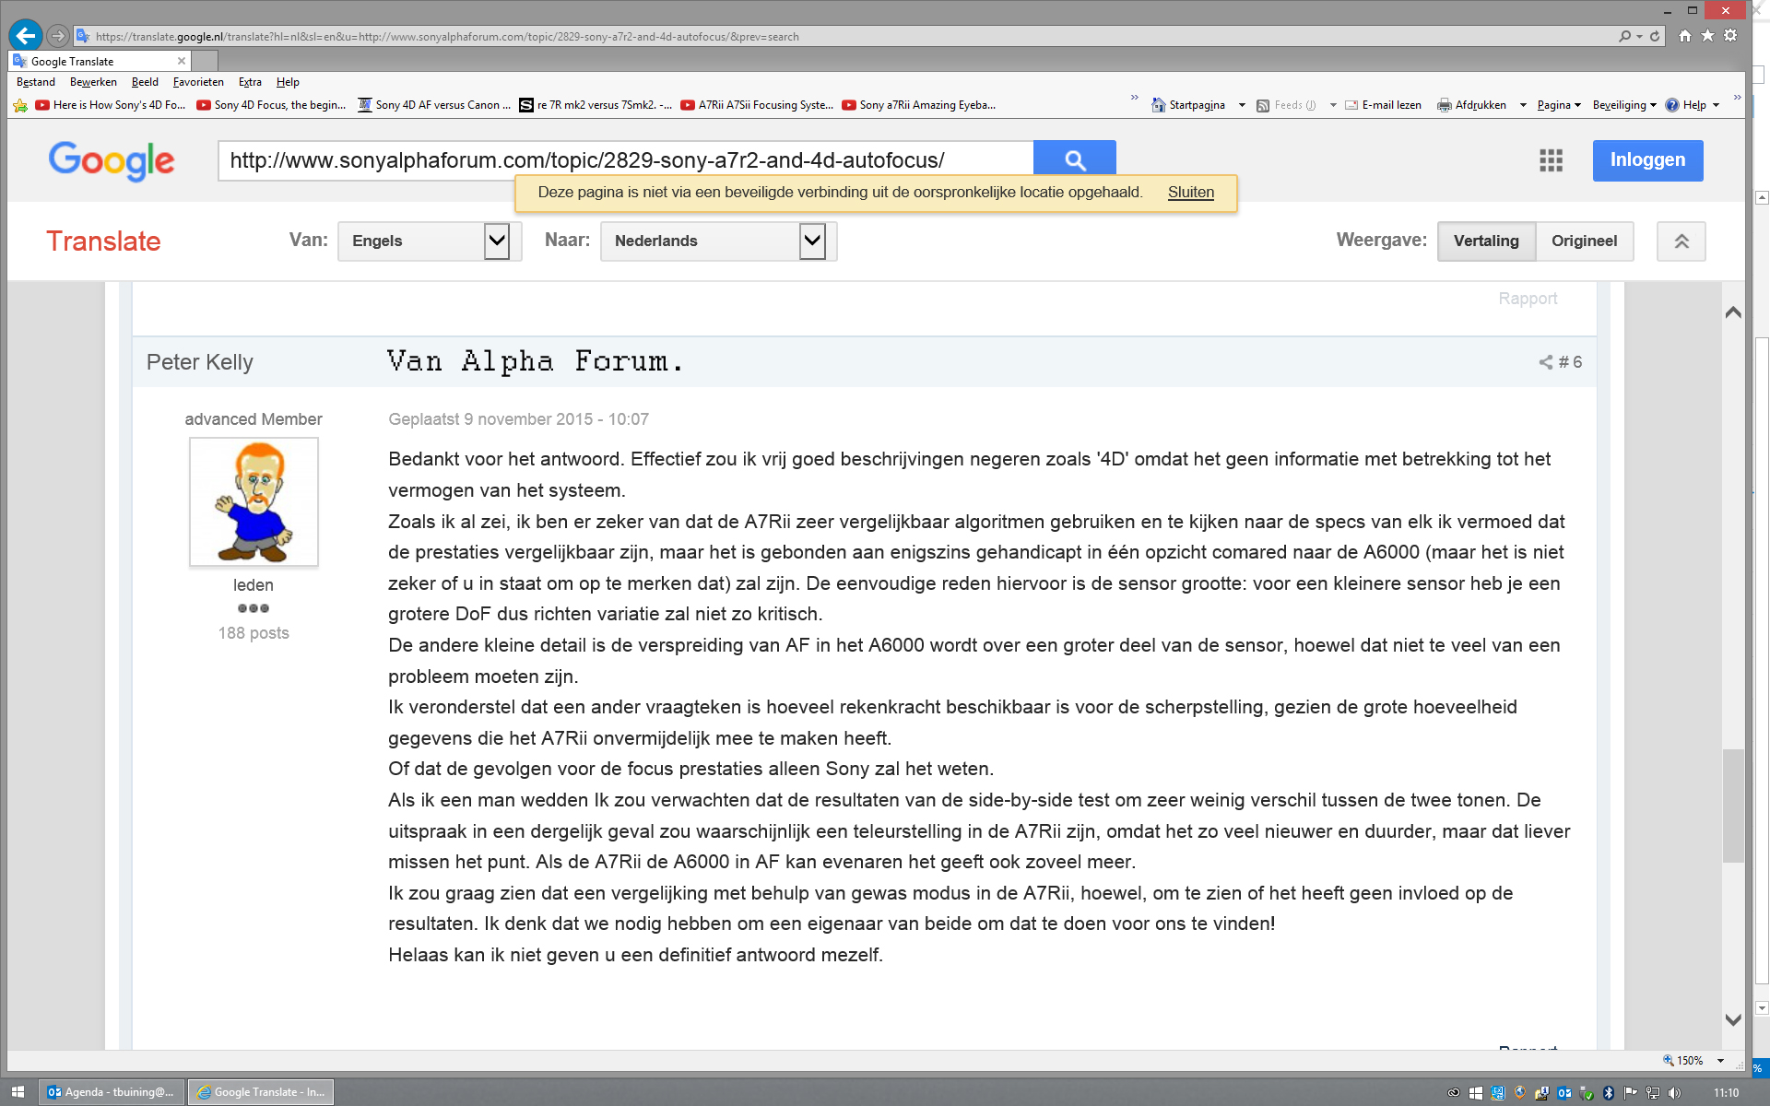Open the Extra menu

(250, 82)
